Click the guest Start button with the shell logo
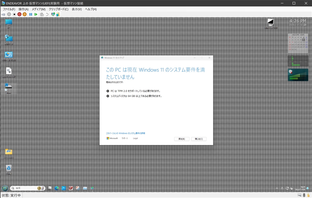Image resolution: width=312 pixels, height=198 pixels. click(5, 188)
